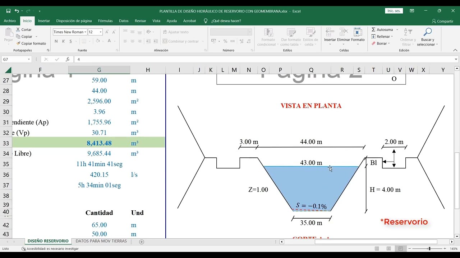Open the number format dropdown
This screenshot has width=460, height=258.
[x=250, y=32]
